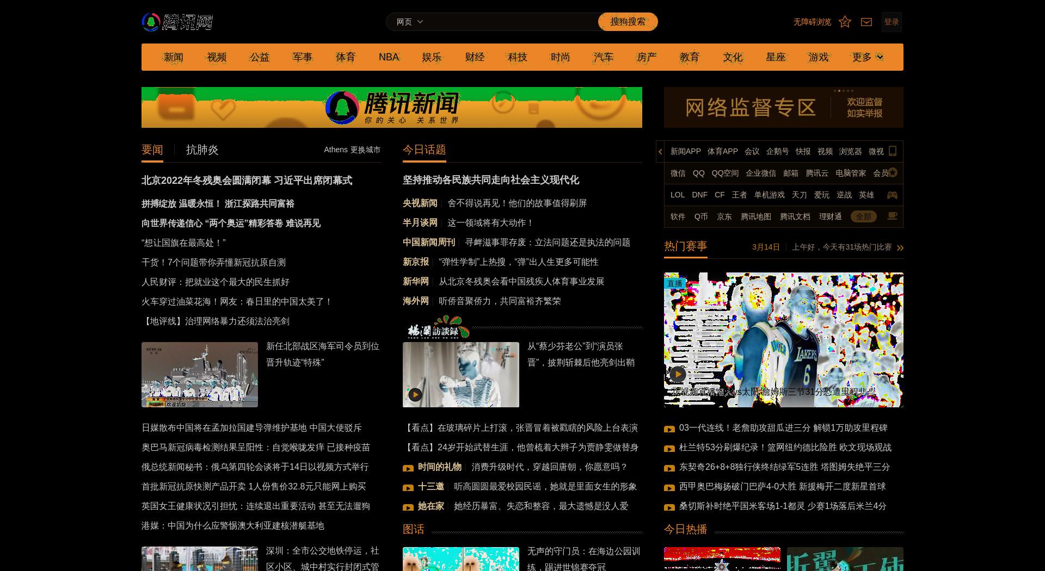This screenshot has width=1045, height=571.
Task: Click video icon beside 她在家
Action: click(x=408, y=507)
